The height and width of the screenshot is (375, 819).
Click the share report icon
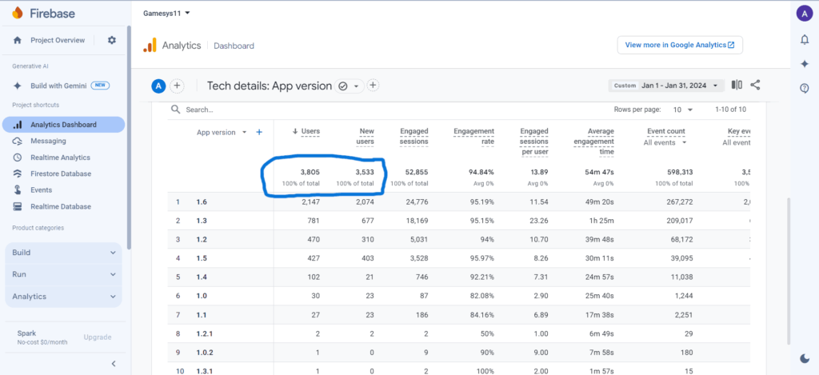coord(756,86)
